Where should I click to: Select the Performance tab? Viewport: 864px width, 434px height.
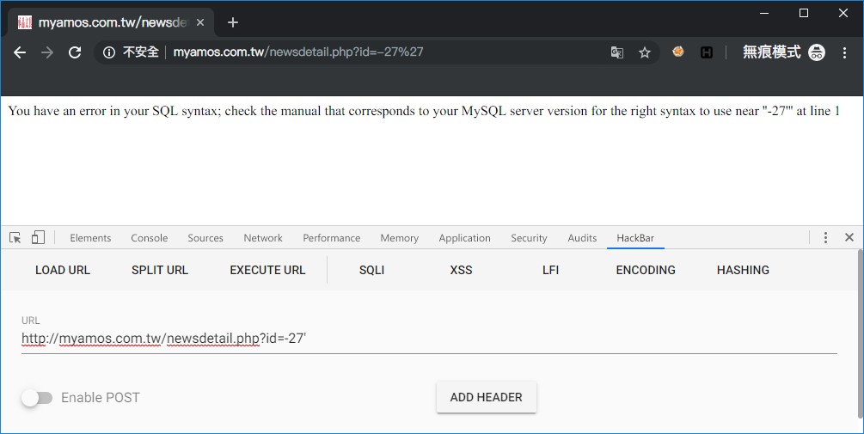[332, 238]
